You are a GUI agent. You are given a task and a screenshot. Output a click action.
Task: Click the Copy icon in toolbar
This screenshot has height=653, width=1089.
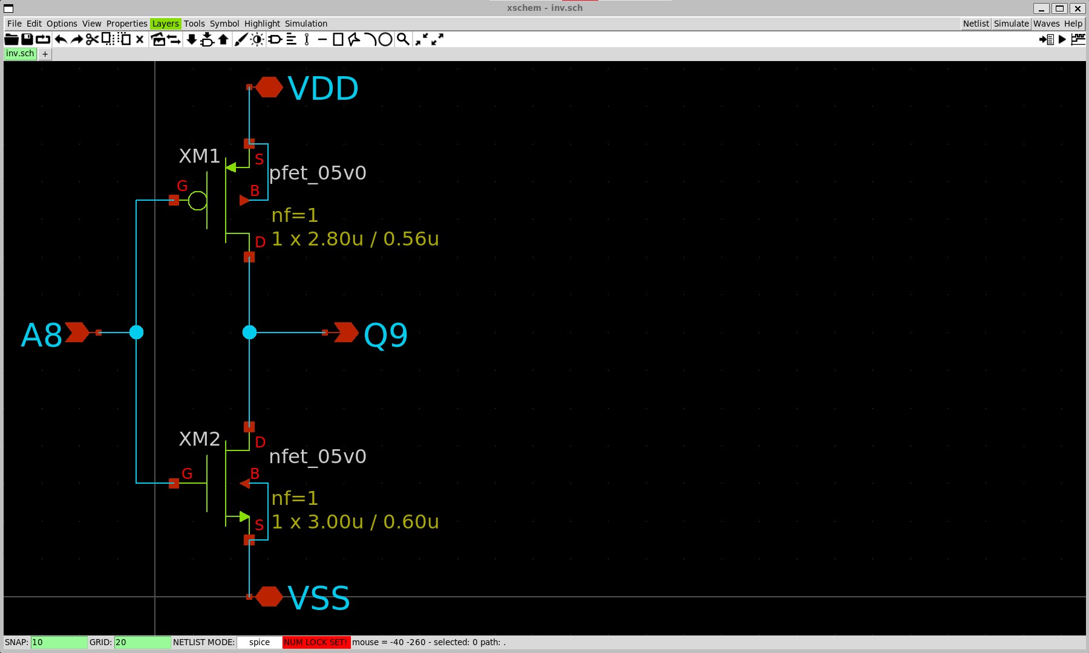click(108, 39)
